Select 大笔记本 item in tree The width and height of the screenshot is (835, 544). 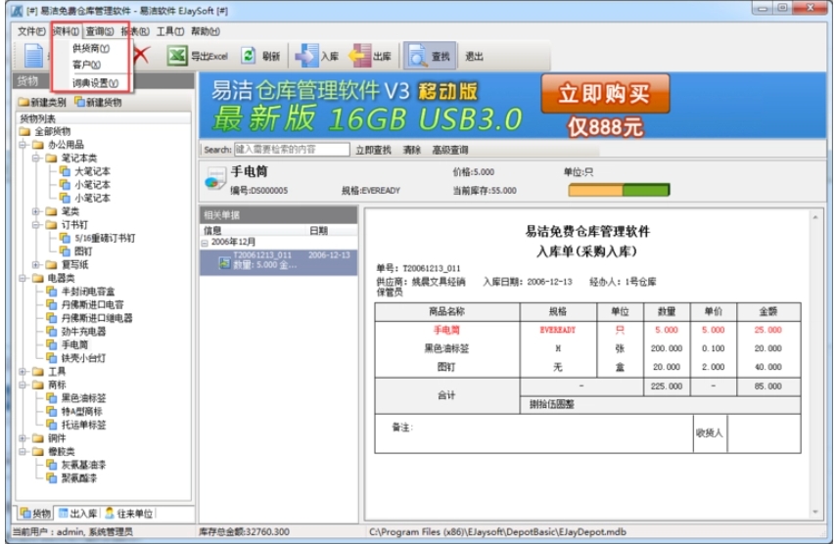[92, 171]
